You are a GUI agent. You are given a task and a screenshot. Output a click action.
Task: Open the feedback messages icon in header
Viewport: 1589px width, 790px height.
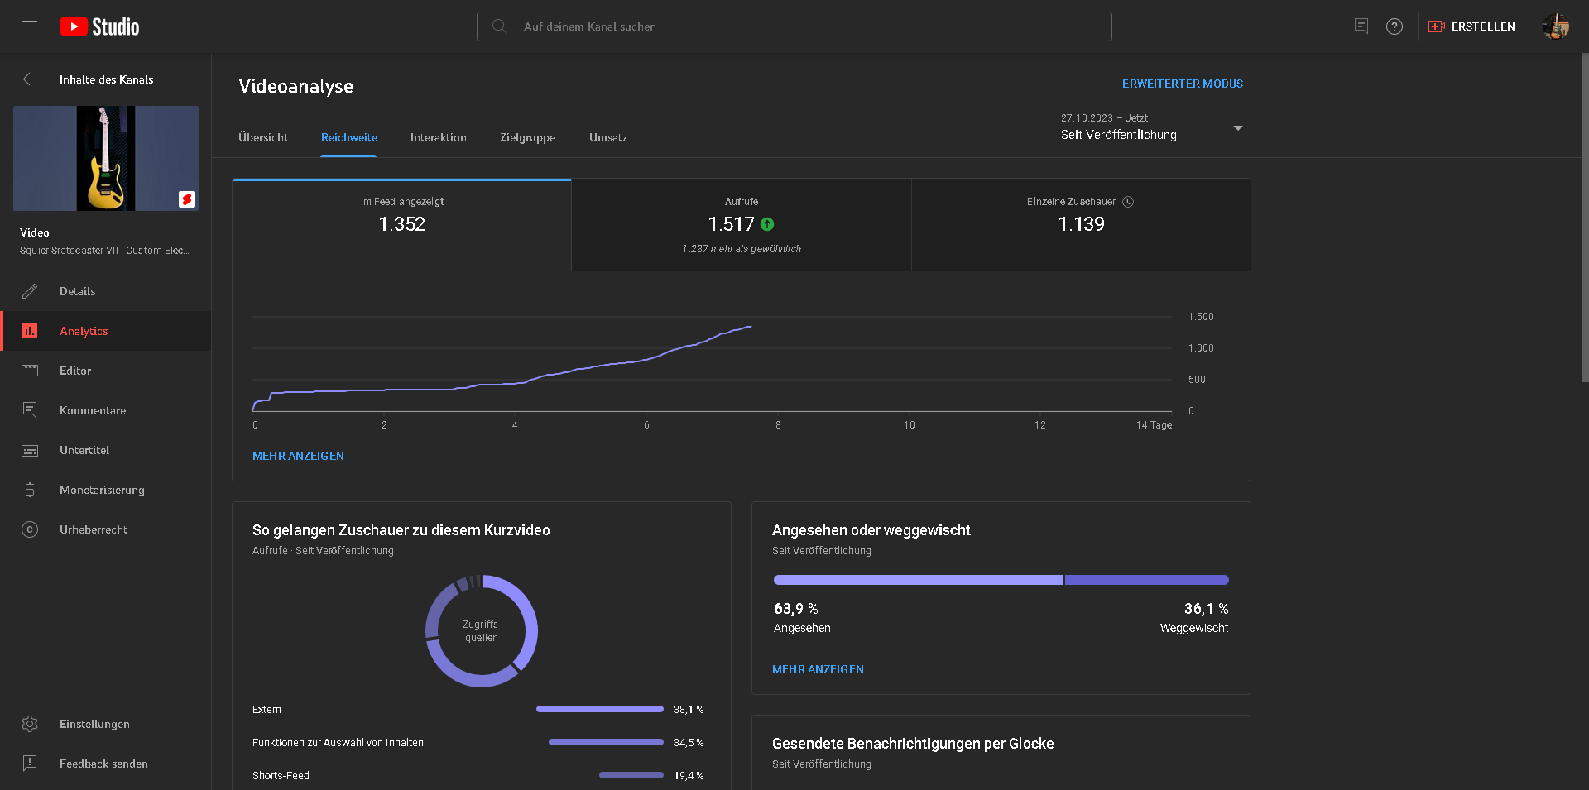1361,26
